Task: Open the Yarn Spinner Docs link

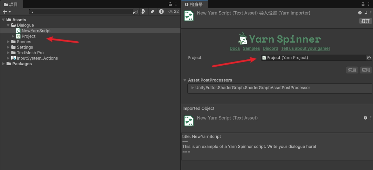Action: (x=235, y=48)
